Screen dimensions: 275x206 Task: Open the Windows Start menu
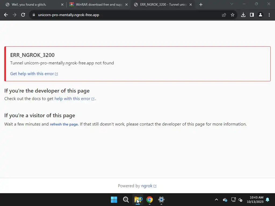(x=114, y=200)
